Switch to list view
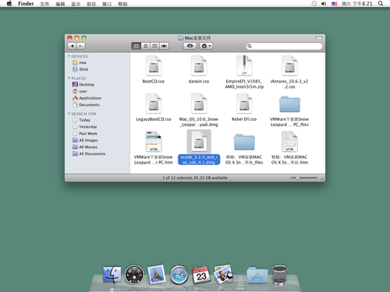The width and height of the screenshot is (390, 292). 146,46
